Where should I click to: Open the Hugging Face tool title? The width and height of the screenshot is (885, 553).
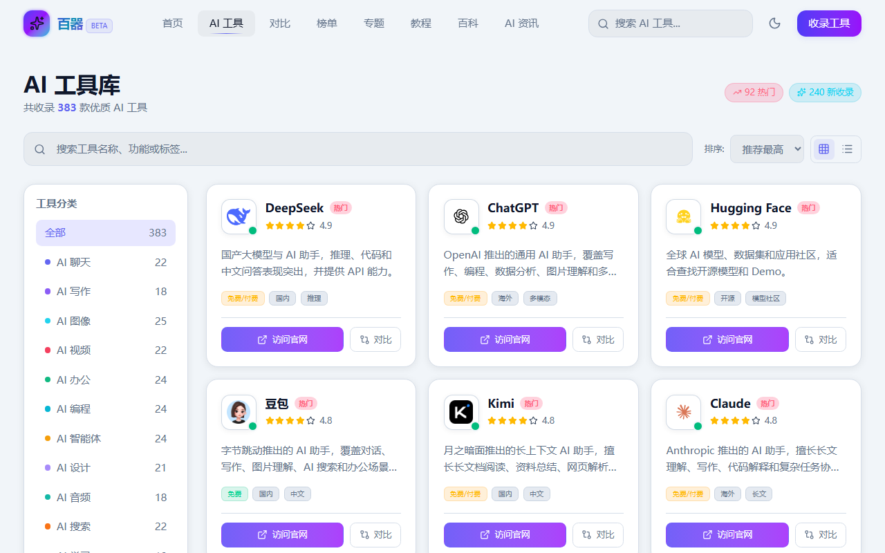click(751, 208)
